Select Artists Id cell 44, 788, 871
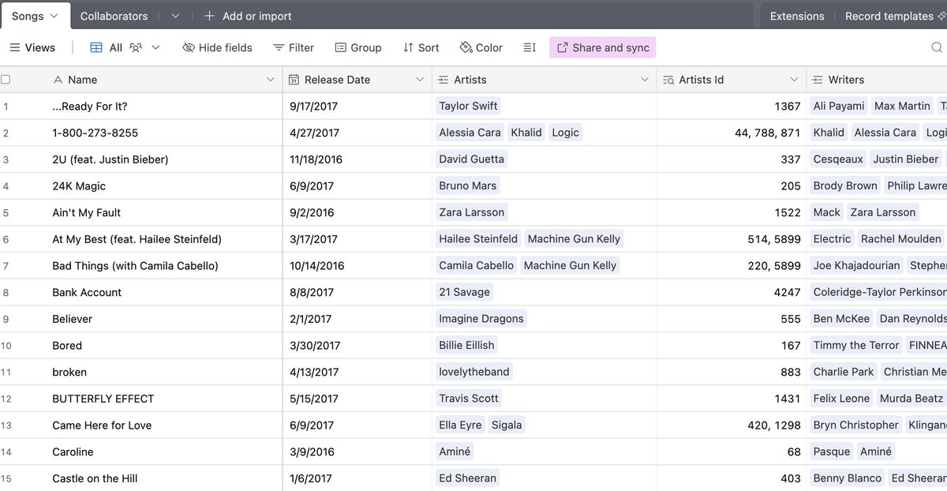This screenshot has height=491, width=947. coord(732,133)
